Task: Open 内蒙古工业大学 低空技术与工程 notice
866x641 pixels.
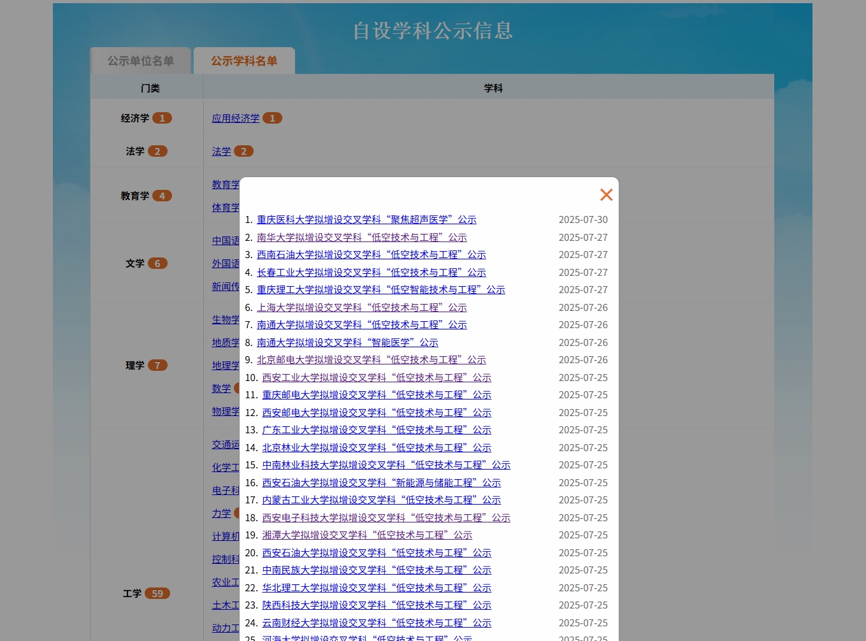Action: 381,500
